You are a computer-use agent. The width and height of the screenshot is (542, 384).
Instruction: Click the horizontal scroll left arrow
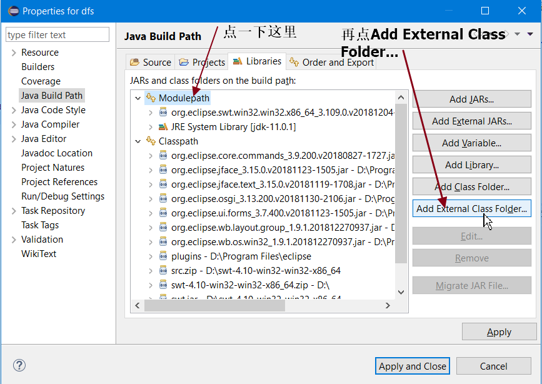coord(138,305)
